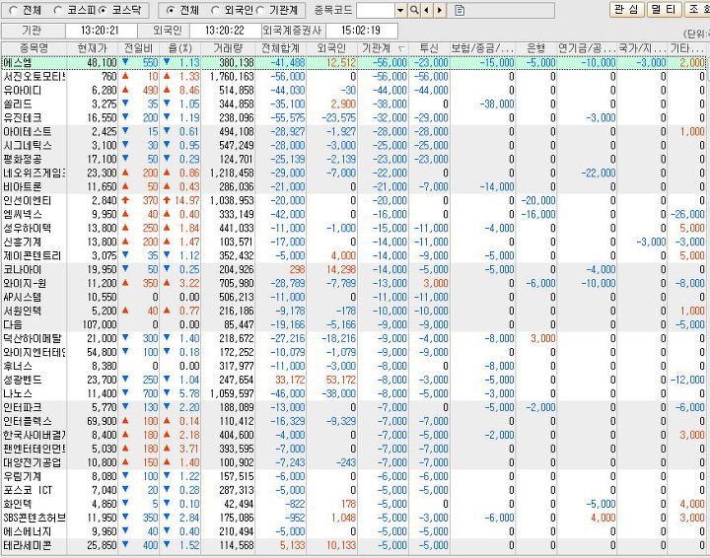
Task: Click the 종목코드 input field
Action: pos(376,10)
